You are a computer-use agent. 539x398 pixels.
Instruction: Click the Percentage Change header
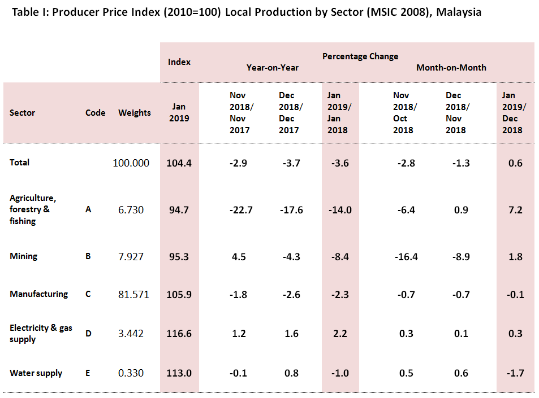tap(360, 56)
